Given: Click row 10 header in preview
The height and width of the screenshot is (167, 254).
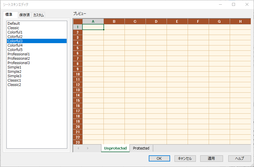Looking at the screenshot, I should click(78, 74).
